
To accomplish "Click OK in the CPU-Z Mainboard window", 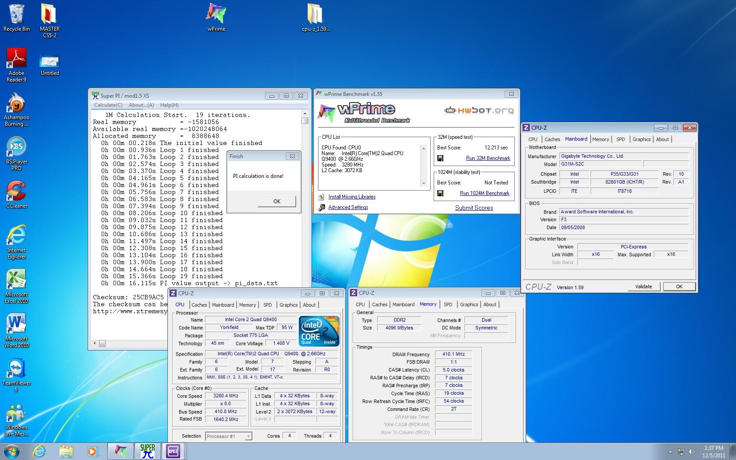I will [x=679, y=287].
